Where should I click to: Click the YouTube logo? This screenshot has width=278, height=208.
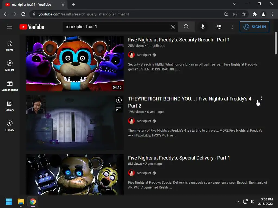(x=32, y=27)
